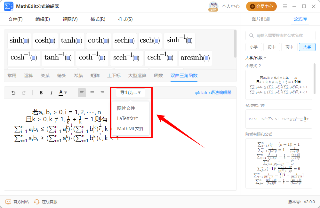
Task: Select the 双曲三角函数 tab
Action: pos(184,76)
